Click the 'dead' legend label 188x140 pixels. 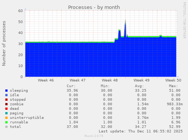click(x=14, y=109)
